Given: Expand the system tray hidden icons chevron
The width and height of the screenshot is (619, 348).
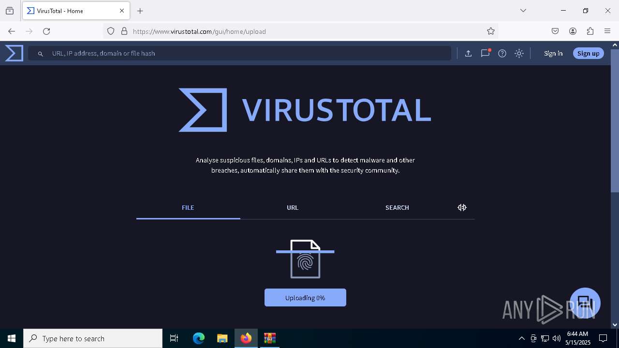Looking at the screenshot, I should 521,338.
